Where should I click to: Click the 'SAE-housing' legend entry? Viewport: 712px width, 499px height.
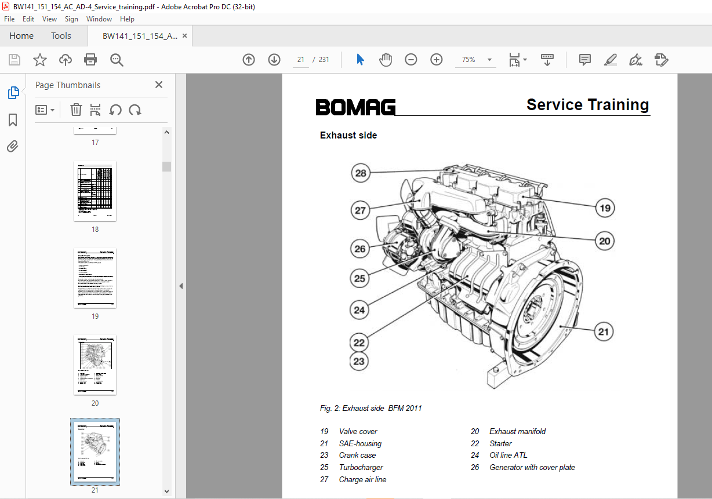pos(360,443)
